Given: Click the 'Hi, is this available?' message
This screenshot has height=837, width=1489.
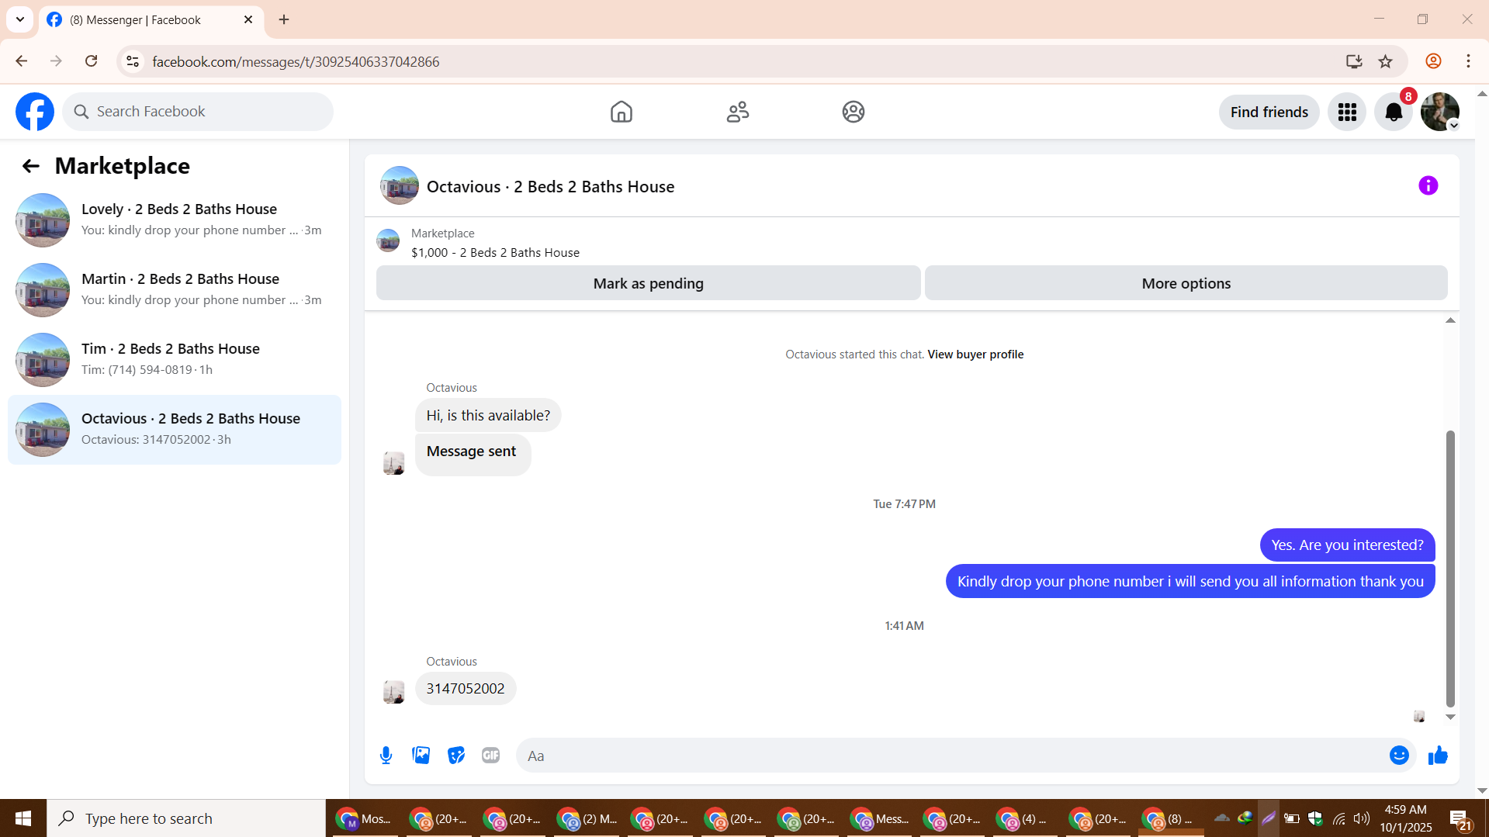Looking at the screenshot, I should click(488, 416).
